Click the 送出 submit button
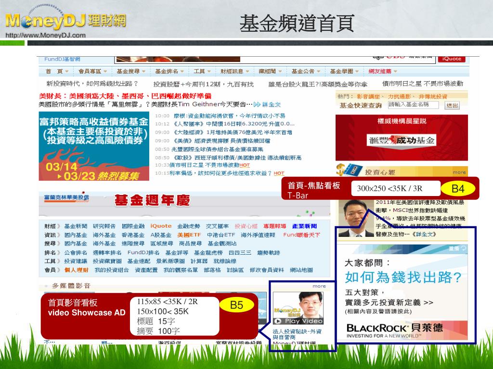Viewport: 493px width, 369px height. coord(452,105)
